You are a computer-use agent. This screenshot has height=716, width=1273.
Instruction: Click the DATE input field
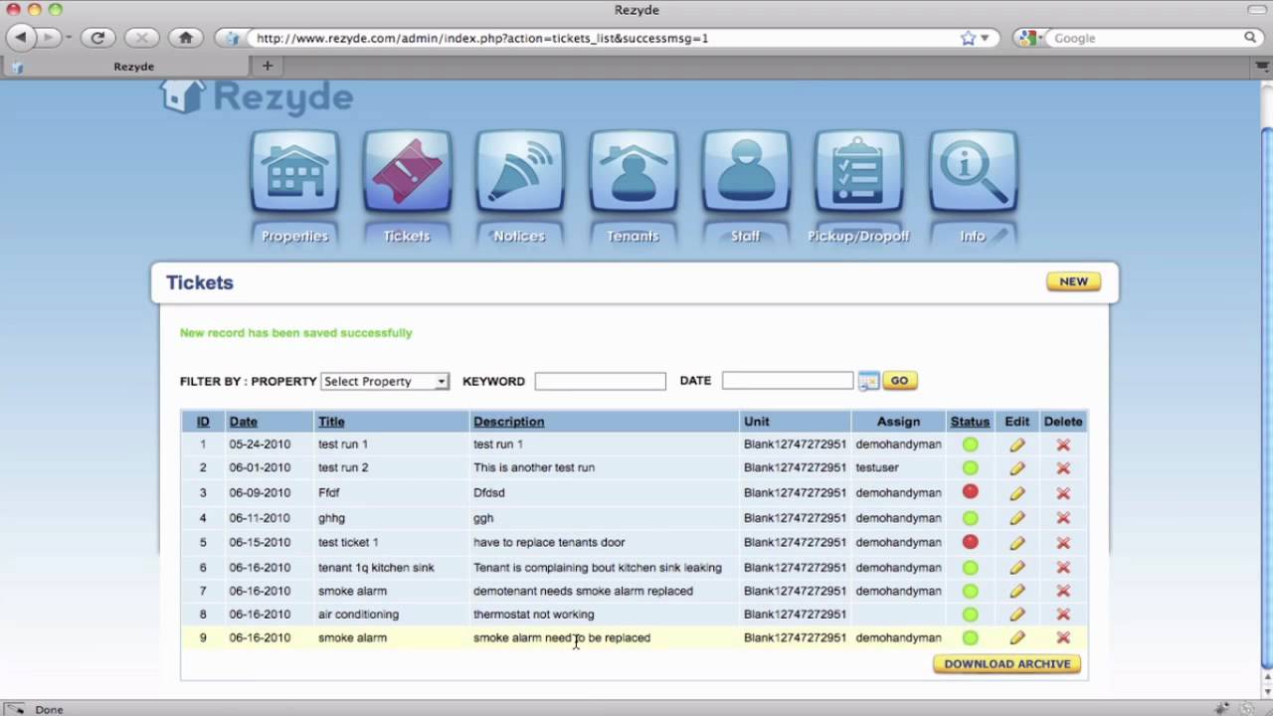pyautogui.click(x=788, y=381)
